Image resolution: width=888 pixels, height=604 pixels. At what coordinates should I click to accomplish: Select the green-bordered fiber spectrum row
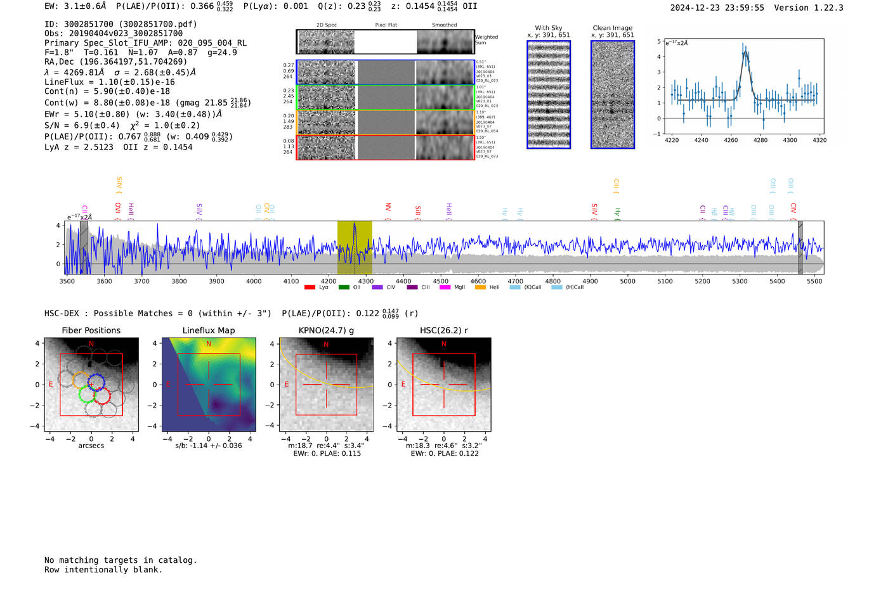[386, 98]
